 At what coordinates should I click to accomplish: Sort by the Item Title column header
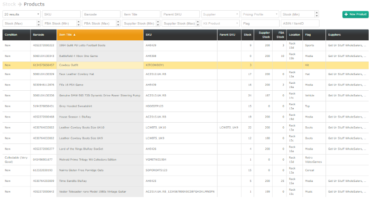100,35
